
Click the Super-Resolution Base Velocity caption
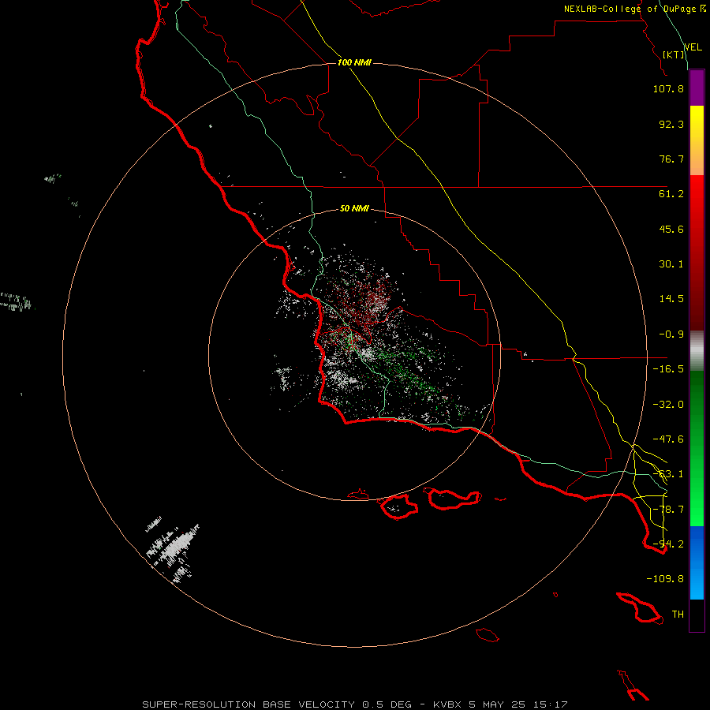pyautogui.click(x=355, y=704)
